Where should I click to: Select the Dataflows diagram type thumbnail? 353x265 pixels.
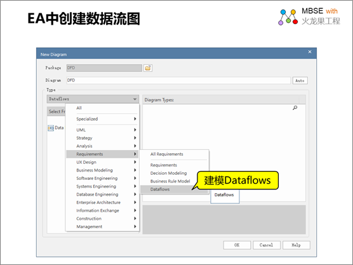[x=225, y=195]
